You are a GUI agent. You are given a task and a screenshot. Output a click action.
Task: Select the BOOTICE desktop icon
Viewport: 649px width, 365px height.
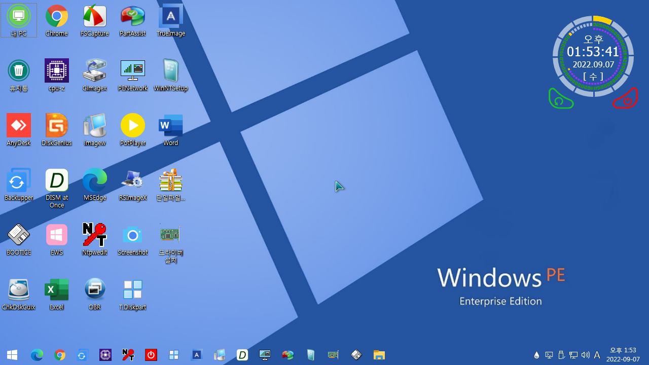19,239
